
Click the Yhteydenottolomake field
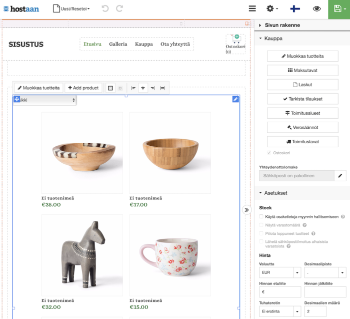pos(296,176)
